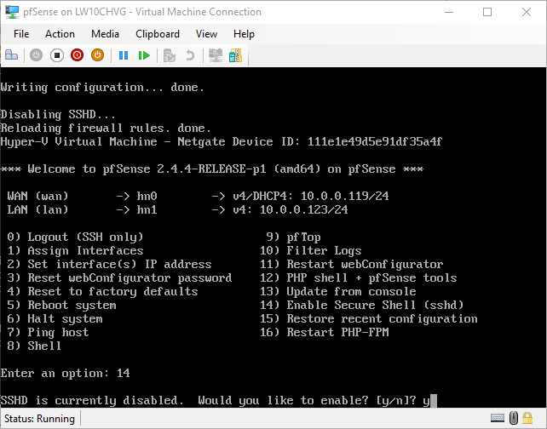Open the View menu
The height and width of the screenshot is (429, 547).
coord(206,34)
